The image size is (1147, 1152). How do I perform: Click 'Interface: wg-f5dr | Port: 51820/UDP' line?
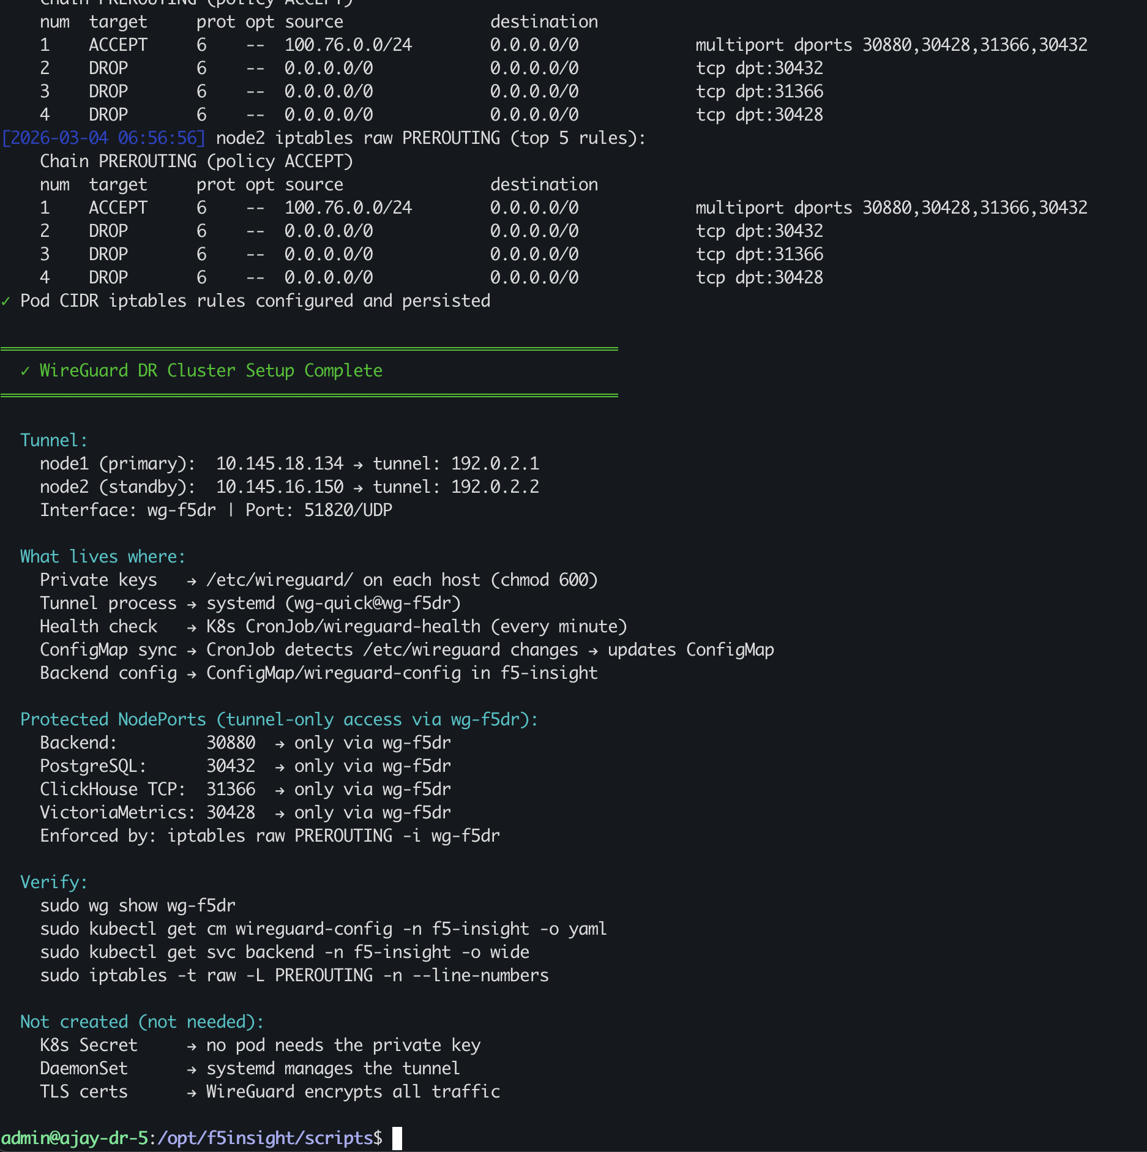click(216, 511)
